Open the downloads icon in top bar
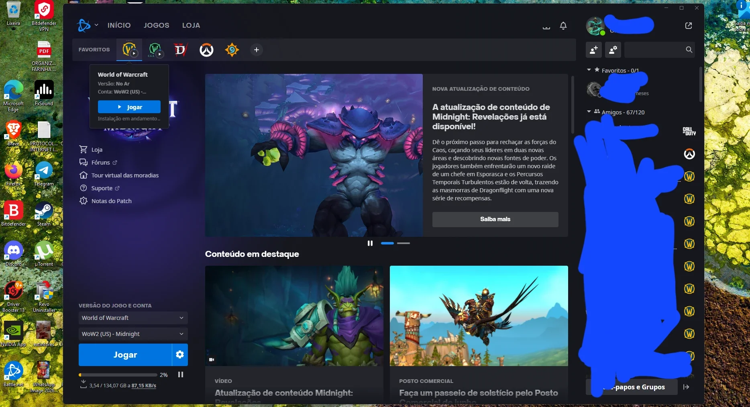 pyautogui.click(x=546, y=26)
